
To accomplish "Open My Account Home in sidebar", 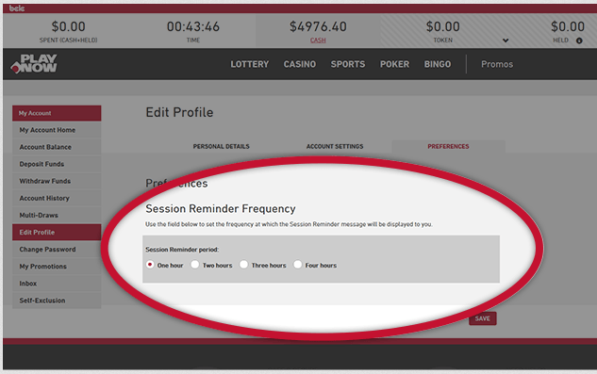I will click(x=57, y=130).
